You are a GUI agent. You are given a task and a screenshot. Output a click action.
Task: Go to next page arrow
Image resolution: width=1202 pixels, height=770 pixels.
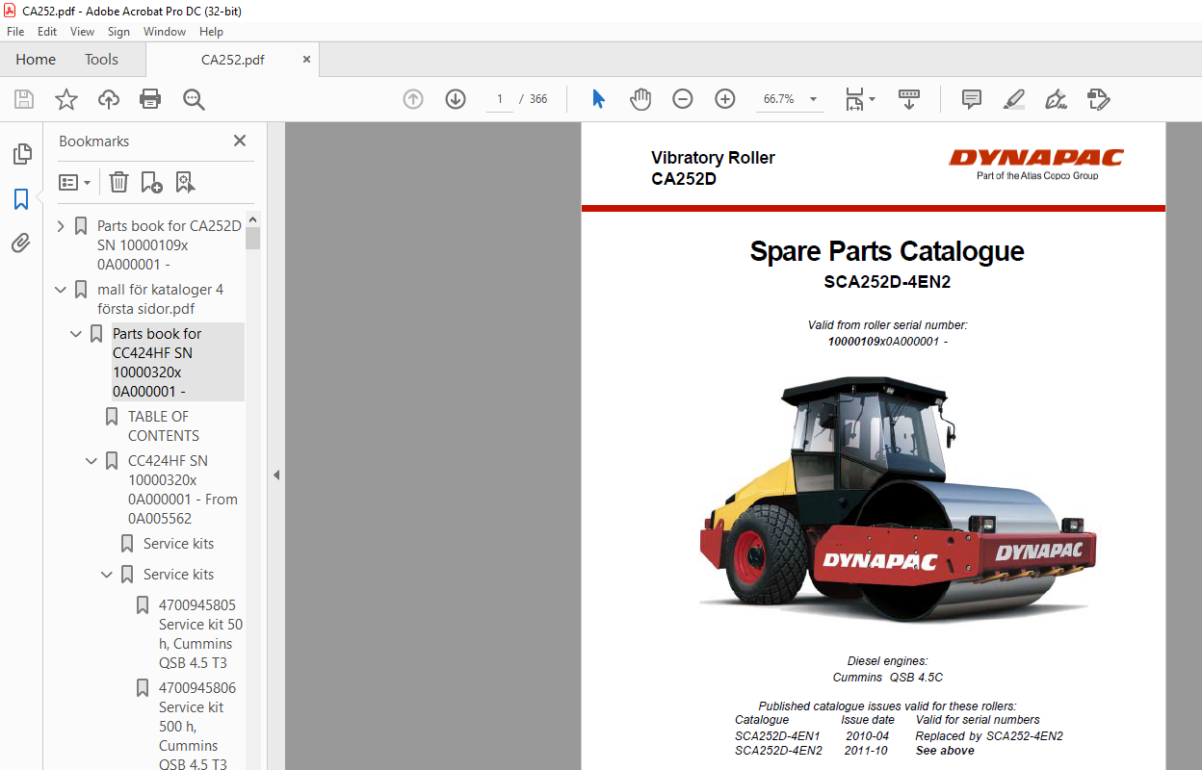tap(456, 99)
